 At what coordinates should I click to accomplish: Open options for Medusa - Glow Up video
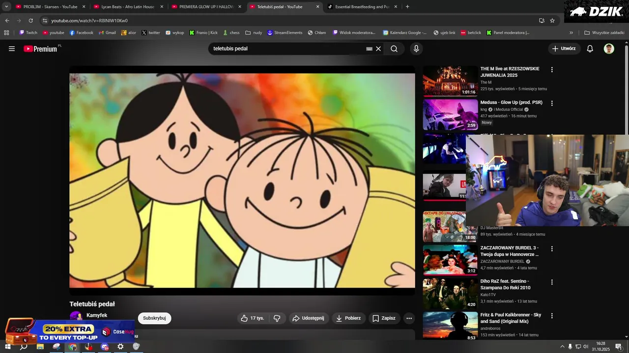(x=552, y=103)
